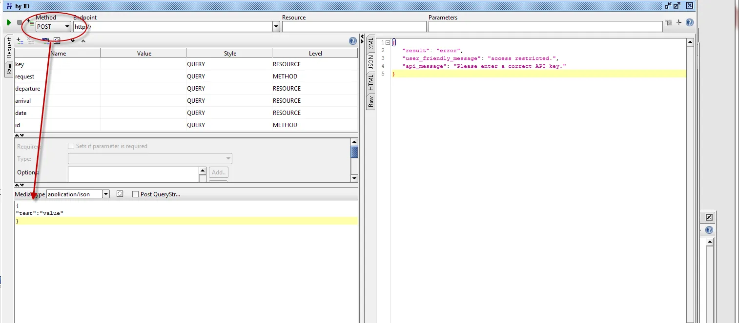Viewport: 739px width, 323px height.
Task: Click the user_friendly_message response line
Action: coord(480,58)
